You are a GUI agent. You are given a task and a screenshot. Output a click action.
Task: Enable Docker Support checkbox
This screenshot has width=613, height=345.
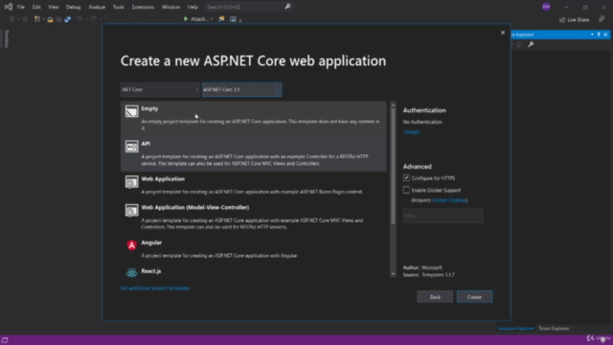point(406,190)
